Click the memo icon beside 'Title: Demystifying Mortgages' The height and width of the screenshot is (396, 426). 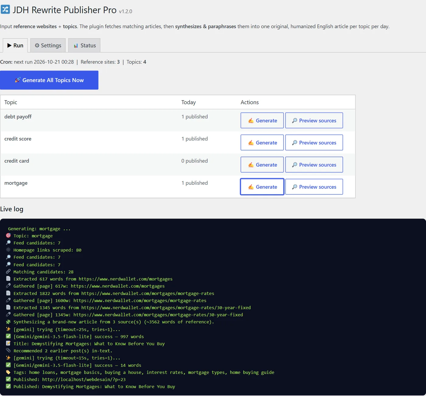pyautogui.click(x=8, y=343)
